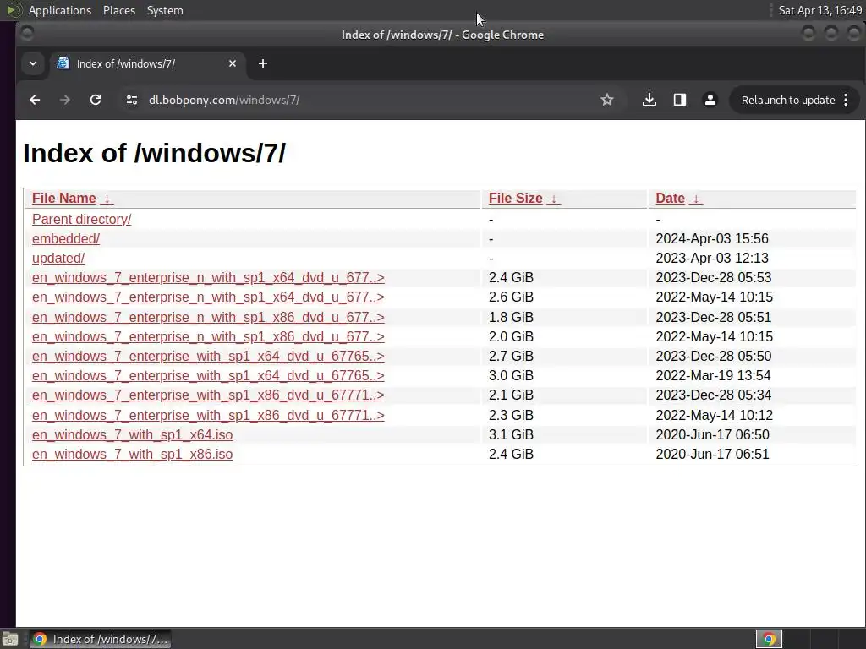Sort by File Name column header
Screen dimensions: 866x649
pos(64,198)
